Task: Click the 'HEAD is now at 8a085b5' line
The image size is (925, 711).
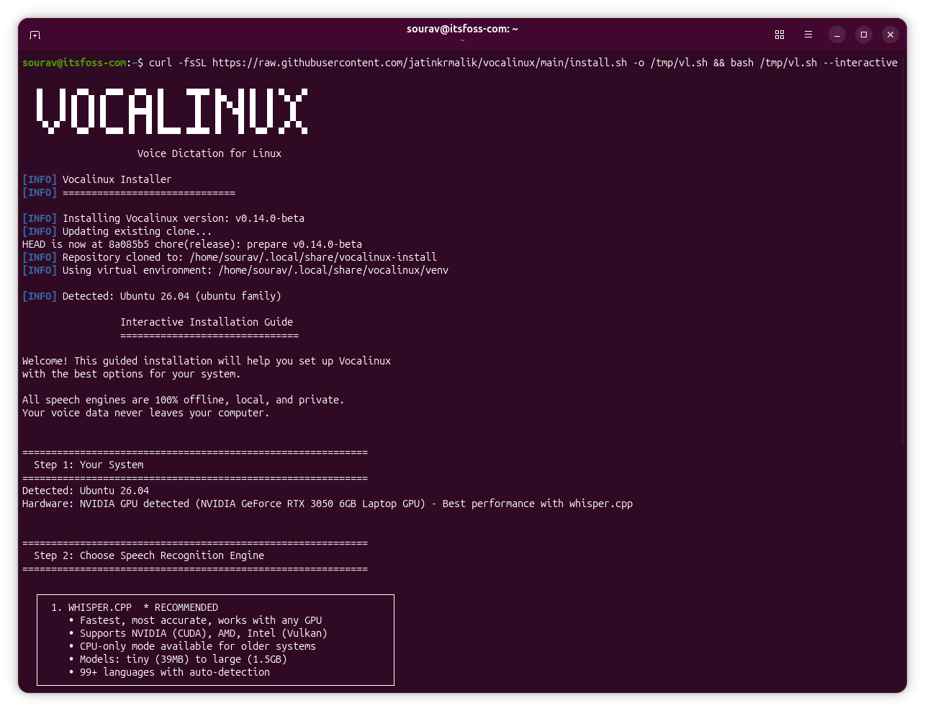Action: (x=192, y=244)
